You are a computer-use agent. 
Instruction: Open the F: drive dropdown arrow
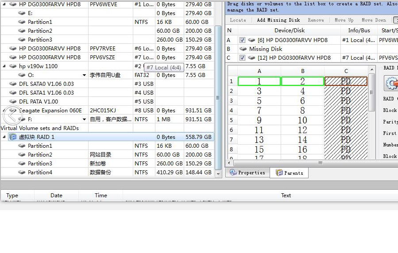pyautogui.click(x=84, y=119)
